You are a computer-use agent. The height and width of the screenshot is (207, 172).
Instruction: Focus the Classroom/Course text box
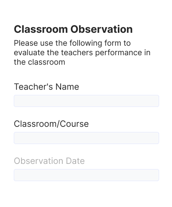[86, 138]
